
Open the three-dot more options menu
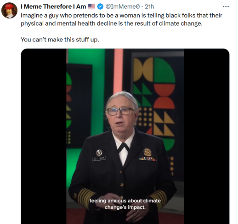pyautogui.click(x=226, y=6)
